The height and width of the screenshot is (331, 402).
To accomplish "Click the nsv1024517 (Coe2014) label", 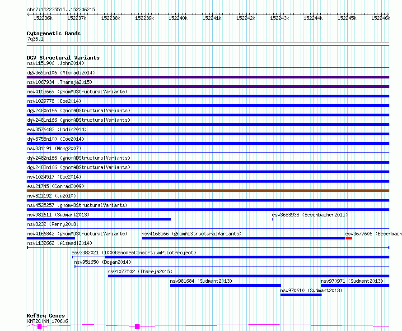I will pyautogui.click(x=54, y=177).
